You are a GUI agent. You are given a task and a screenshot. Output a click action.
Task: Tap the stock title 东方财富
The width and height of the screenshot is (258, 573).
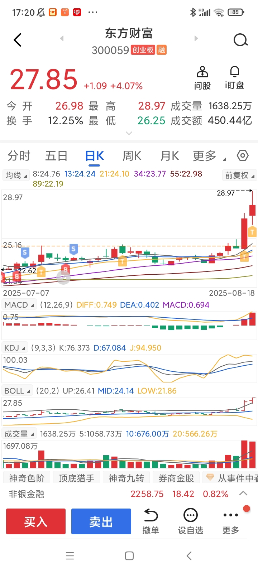pos(129,33)
